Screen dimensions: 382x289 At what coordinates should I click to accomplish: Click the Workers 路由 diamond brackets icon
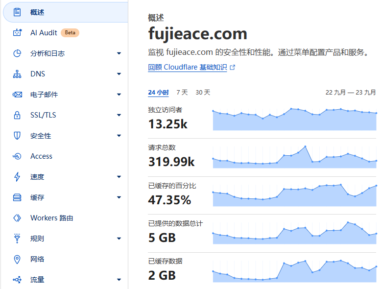point(17,218)
